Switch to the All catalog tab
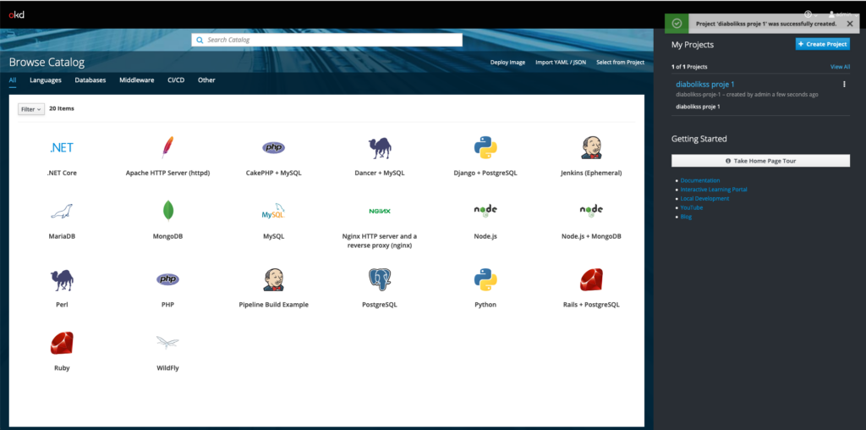The image size is (866, 430). [13, 80]
